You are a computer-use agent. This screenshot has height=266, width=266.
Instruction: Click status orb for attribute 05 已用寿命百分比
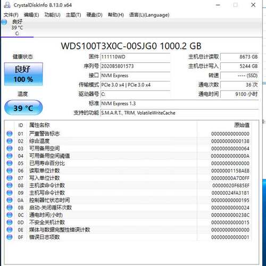(x=10, y=163)
